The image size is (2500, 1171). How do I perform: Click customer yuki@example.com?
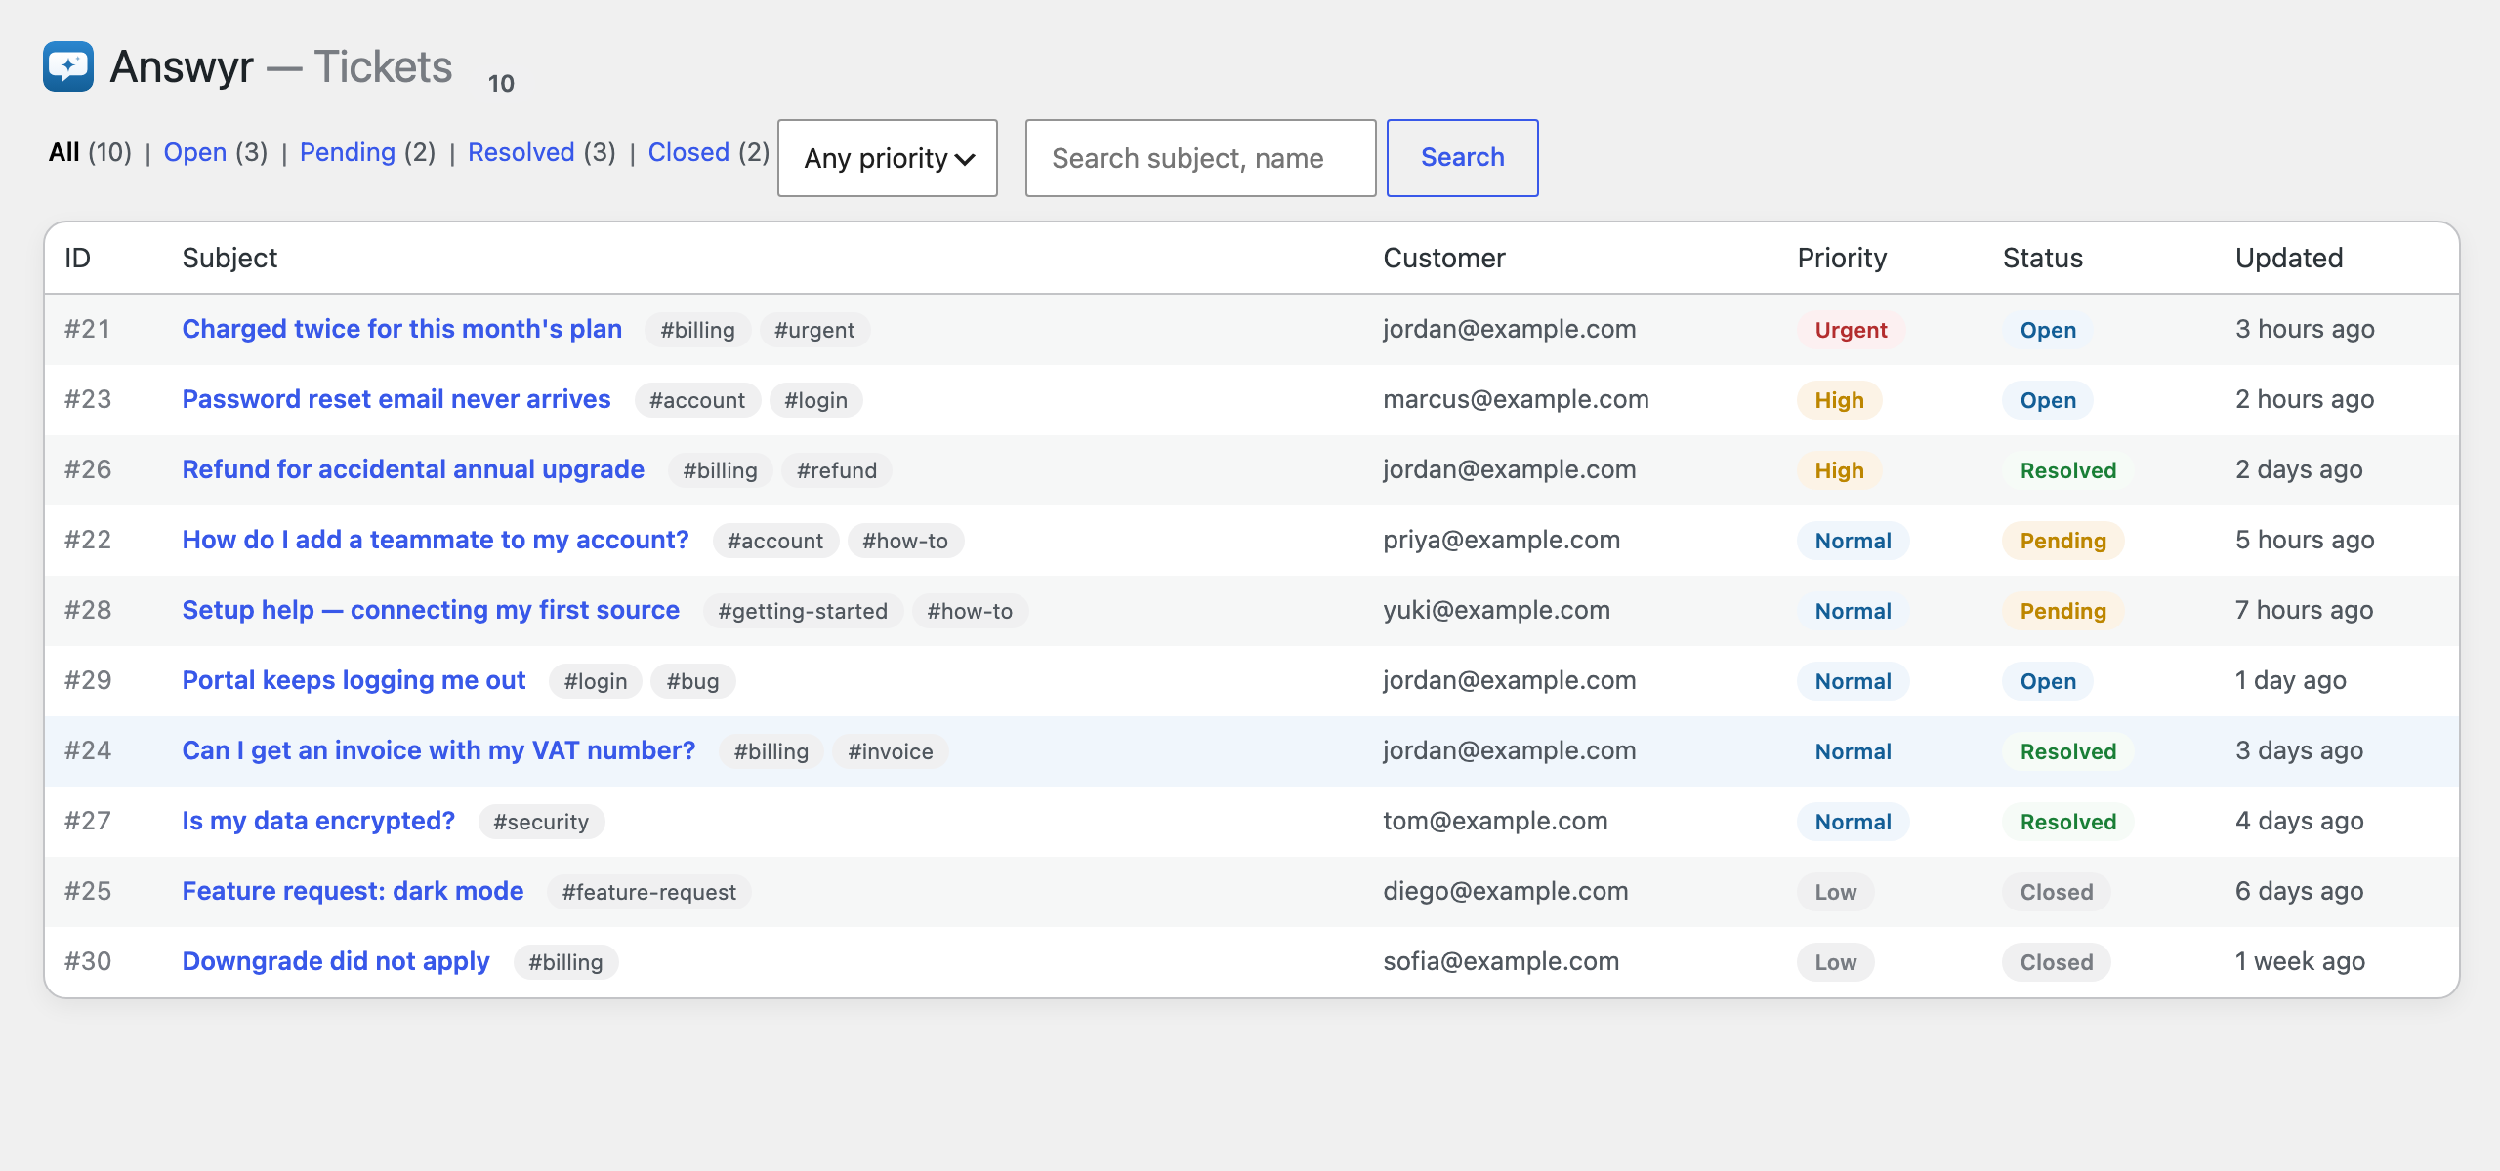1496,610
